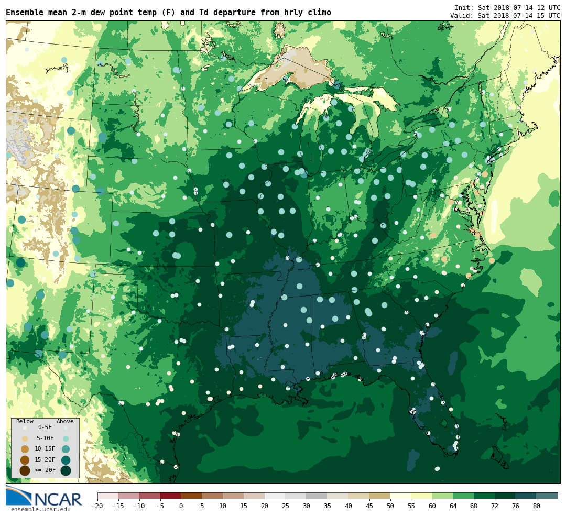This screenshot has width=566, height=516.
Task: Click the Below 5-10F legend circle
Action: click(x=25, y=438)
